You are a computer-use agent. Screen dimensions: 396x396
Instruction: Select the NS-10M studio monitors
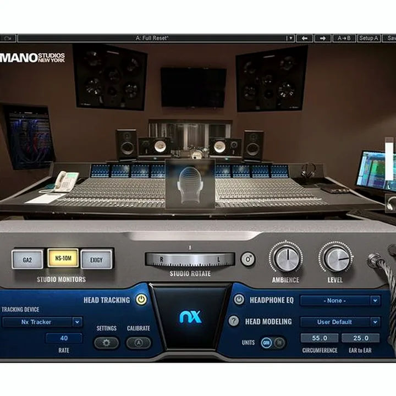pos(63,258)
